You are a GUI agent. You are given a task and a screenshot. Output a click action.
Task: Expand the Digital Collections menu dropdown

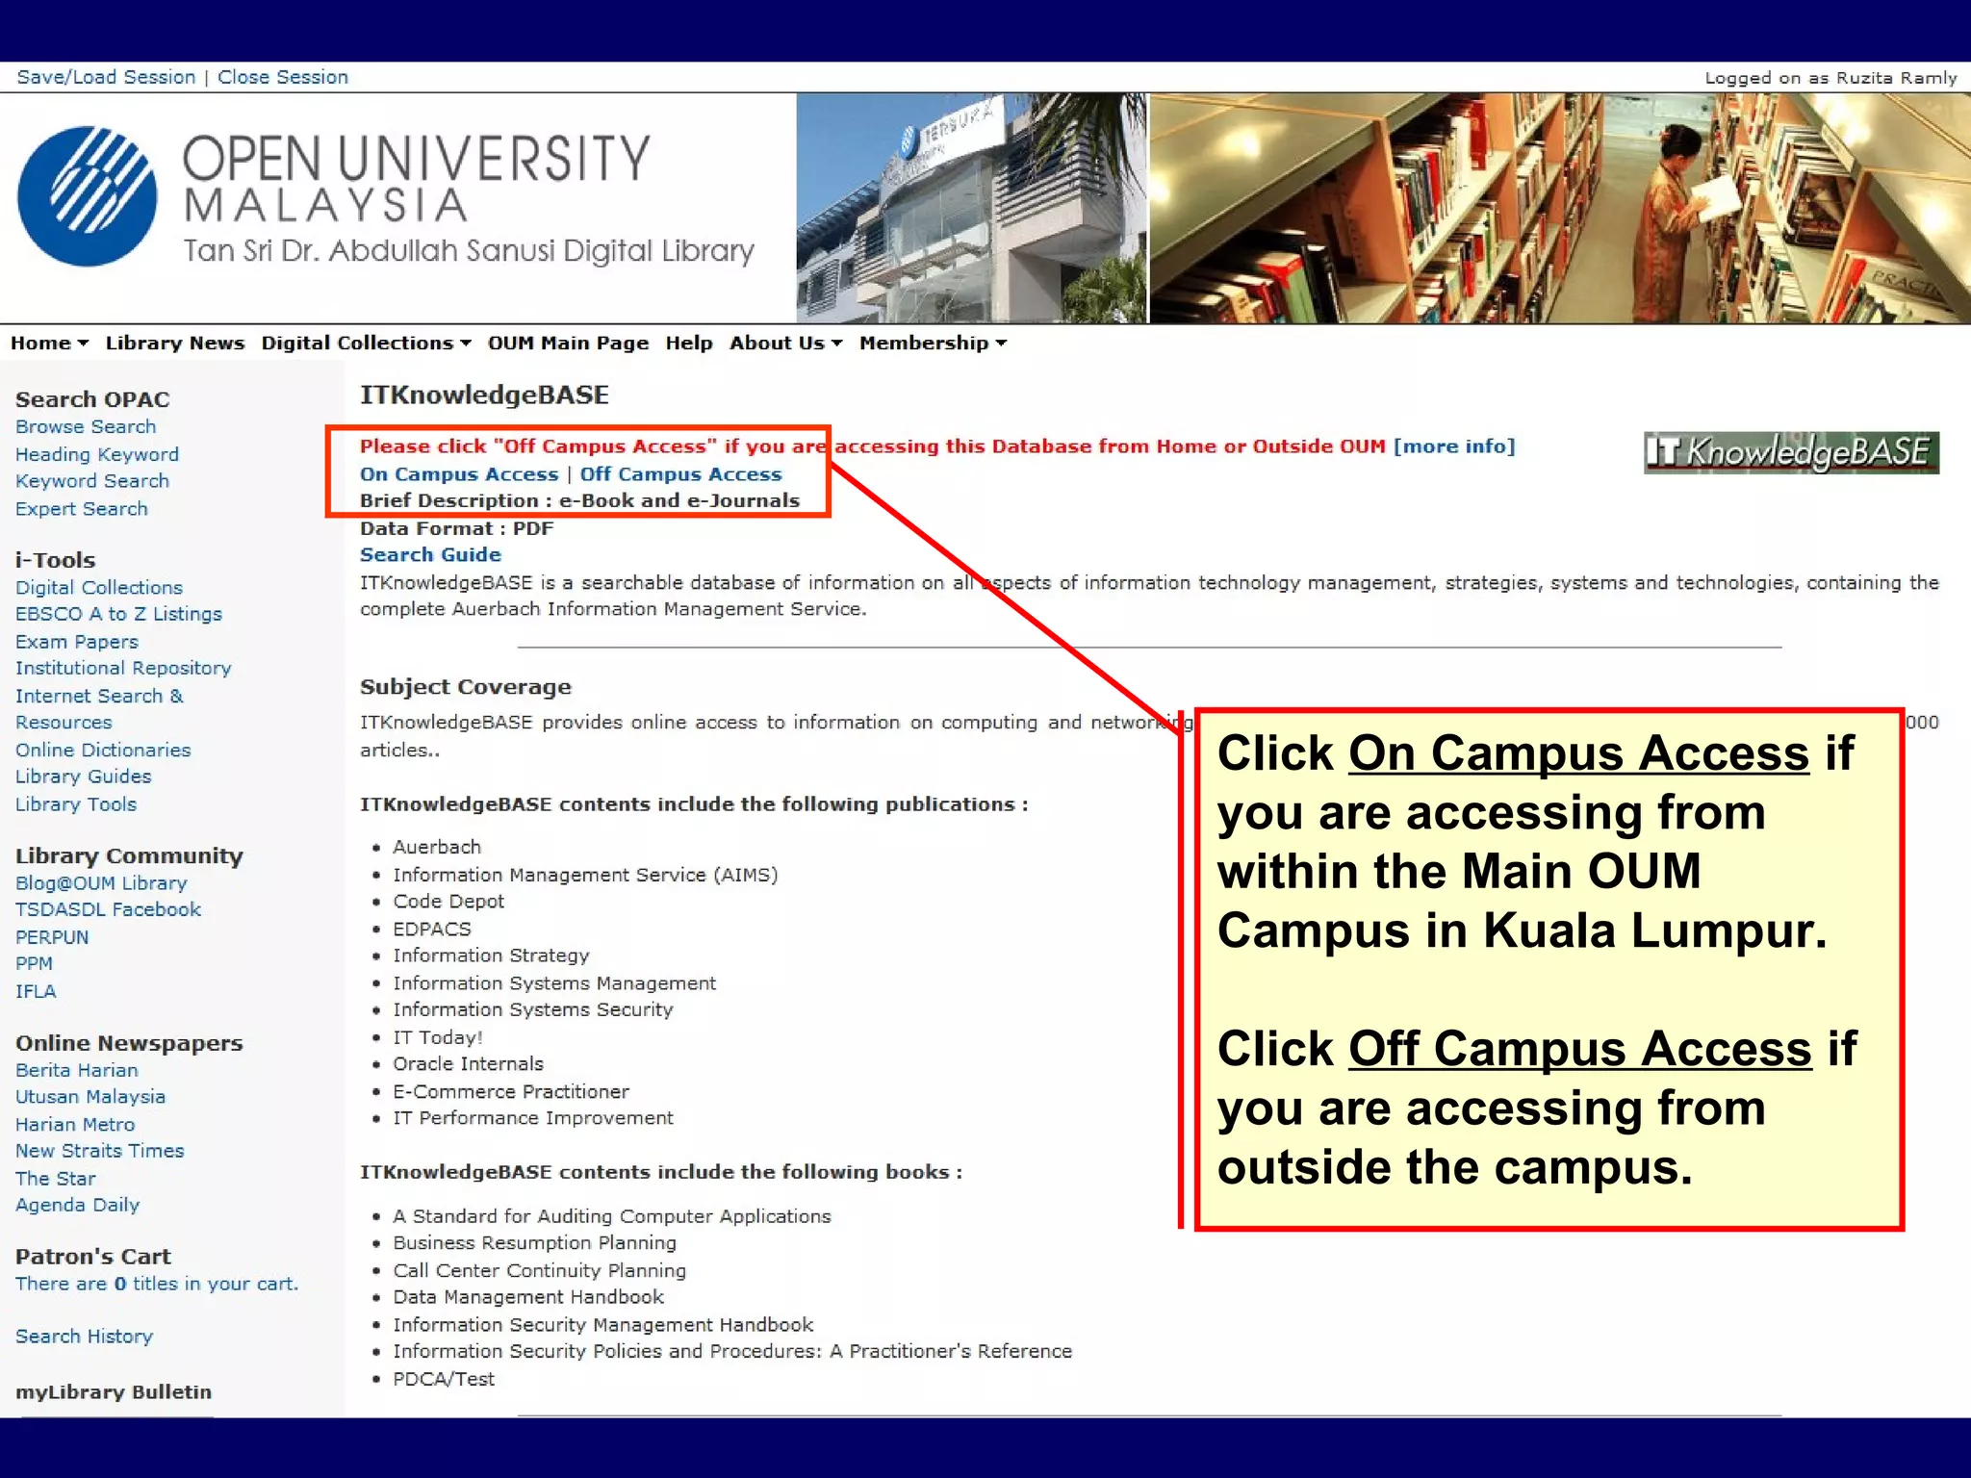coord(366,344)
